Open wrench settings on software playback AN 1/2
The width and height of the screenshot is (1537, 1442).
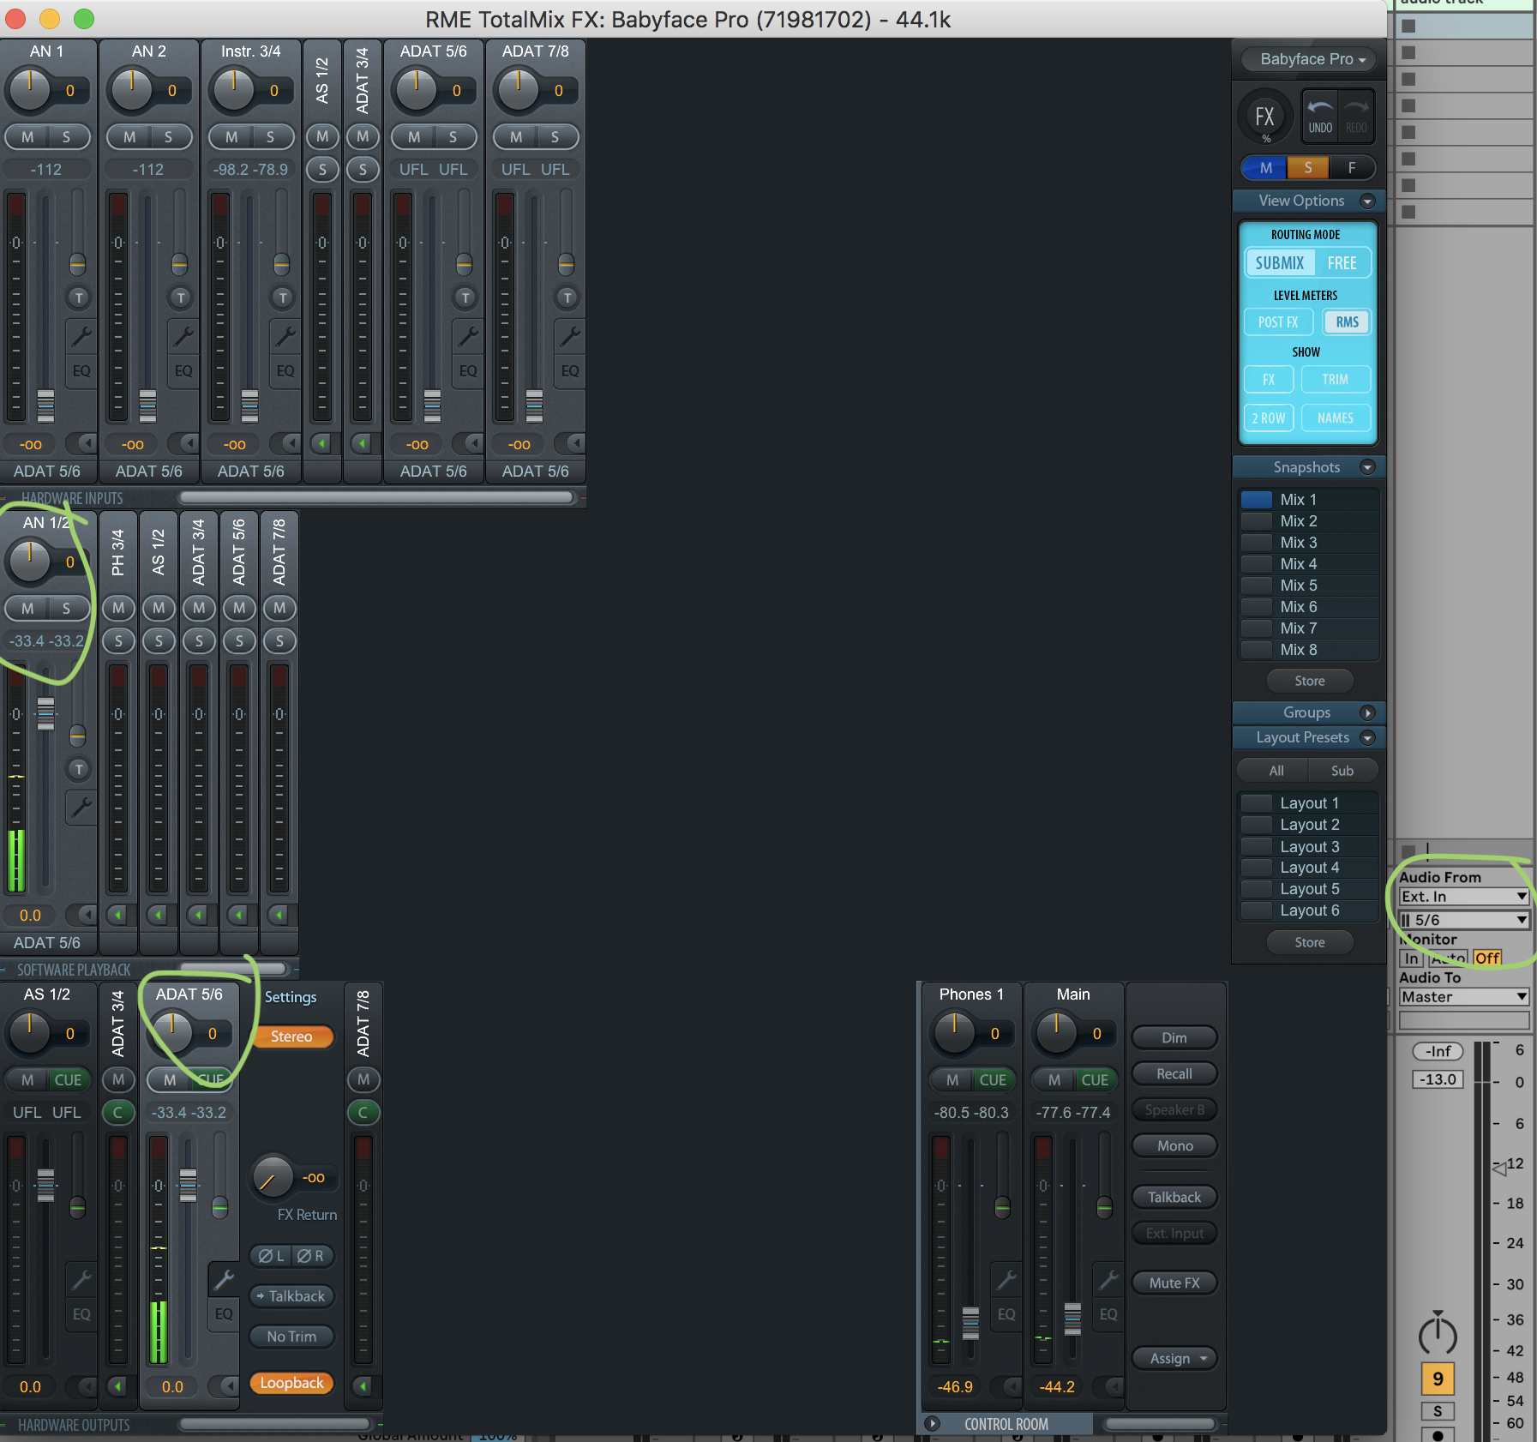81,807
